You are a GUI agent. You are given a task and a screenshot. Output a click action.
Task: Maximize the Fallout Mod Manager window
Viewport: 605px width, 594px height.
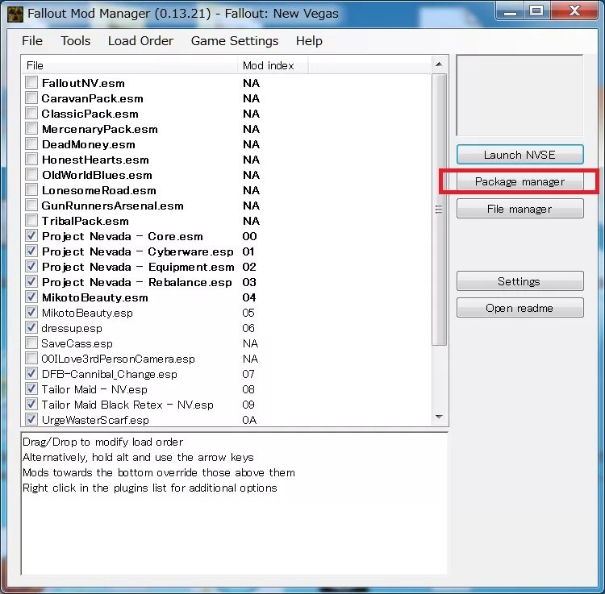pyautogui.click(x=536, y=11)
